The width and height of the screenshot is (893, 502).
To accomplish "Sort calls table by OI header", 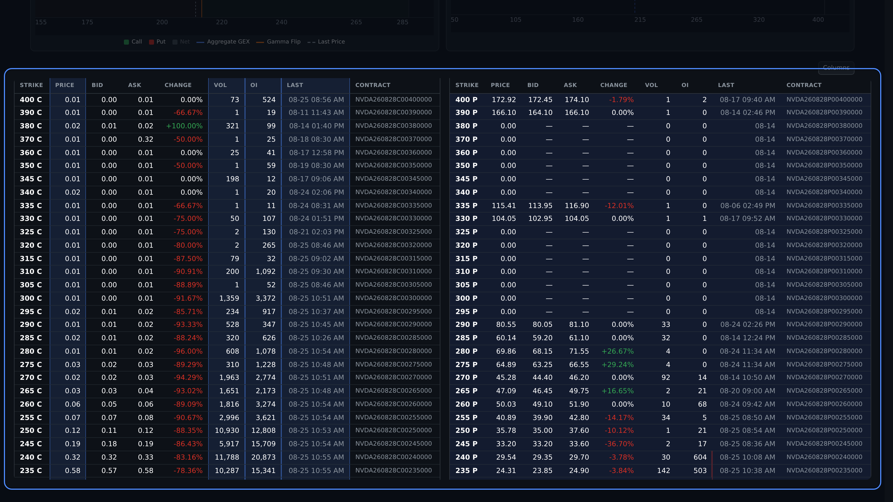I will point(254,85).
